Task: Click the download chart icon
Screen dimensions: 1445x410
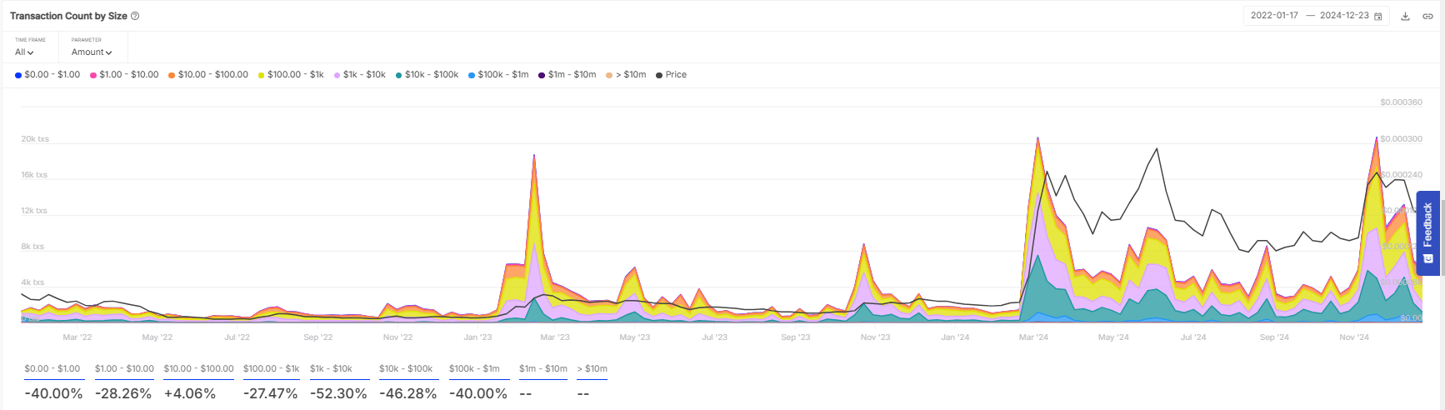Action: click(1405, 16)
